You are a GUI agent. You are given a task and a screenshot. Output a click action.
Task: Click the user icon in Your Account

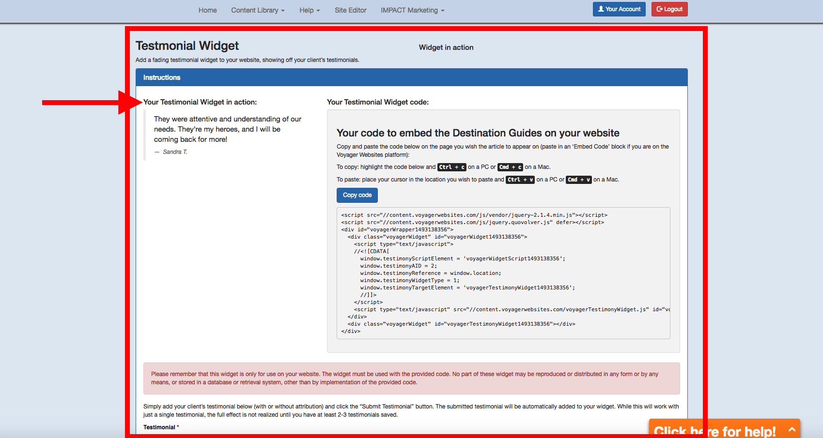tap(601, 9)
